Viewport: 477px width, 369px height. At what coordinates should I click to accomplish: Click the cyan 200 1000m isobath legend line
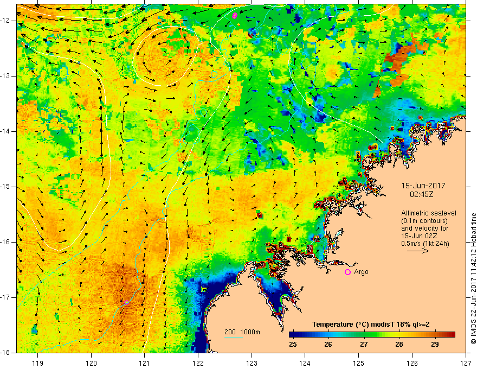[x=234, y=338]
